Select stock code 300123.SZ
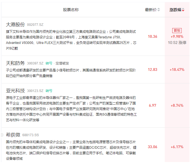The height and width of the screenshot is (164, 190). click(x=35, y=91)
